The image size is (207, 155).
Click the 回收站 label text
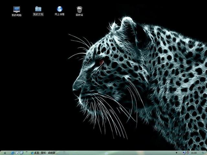click(x=79, y=15)
